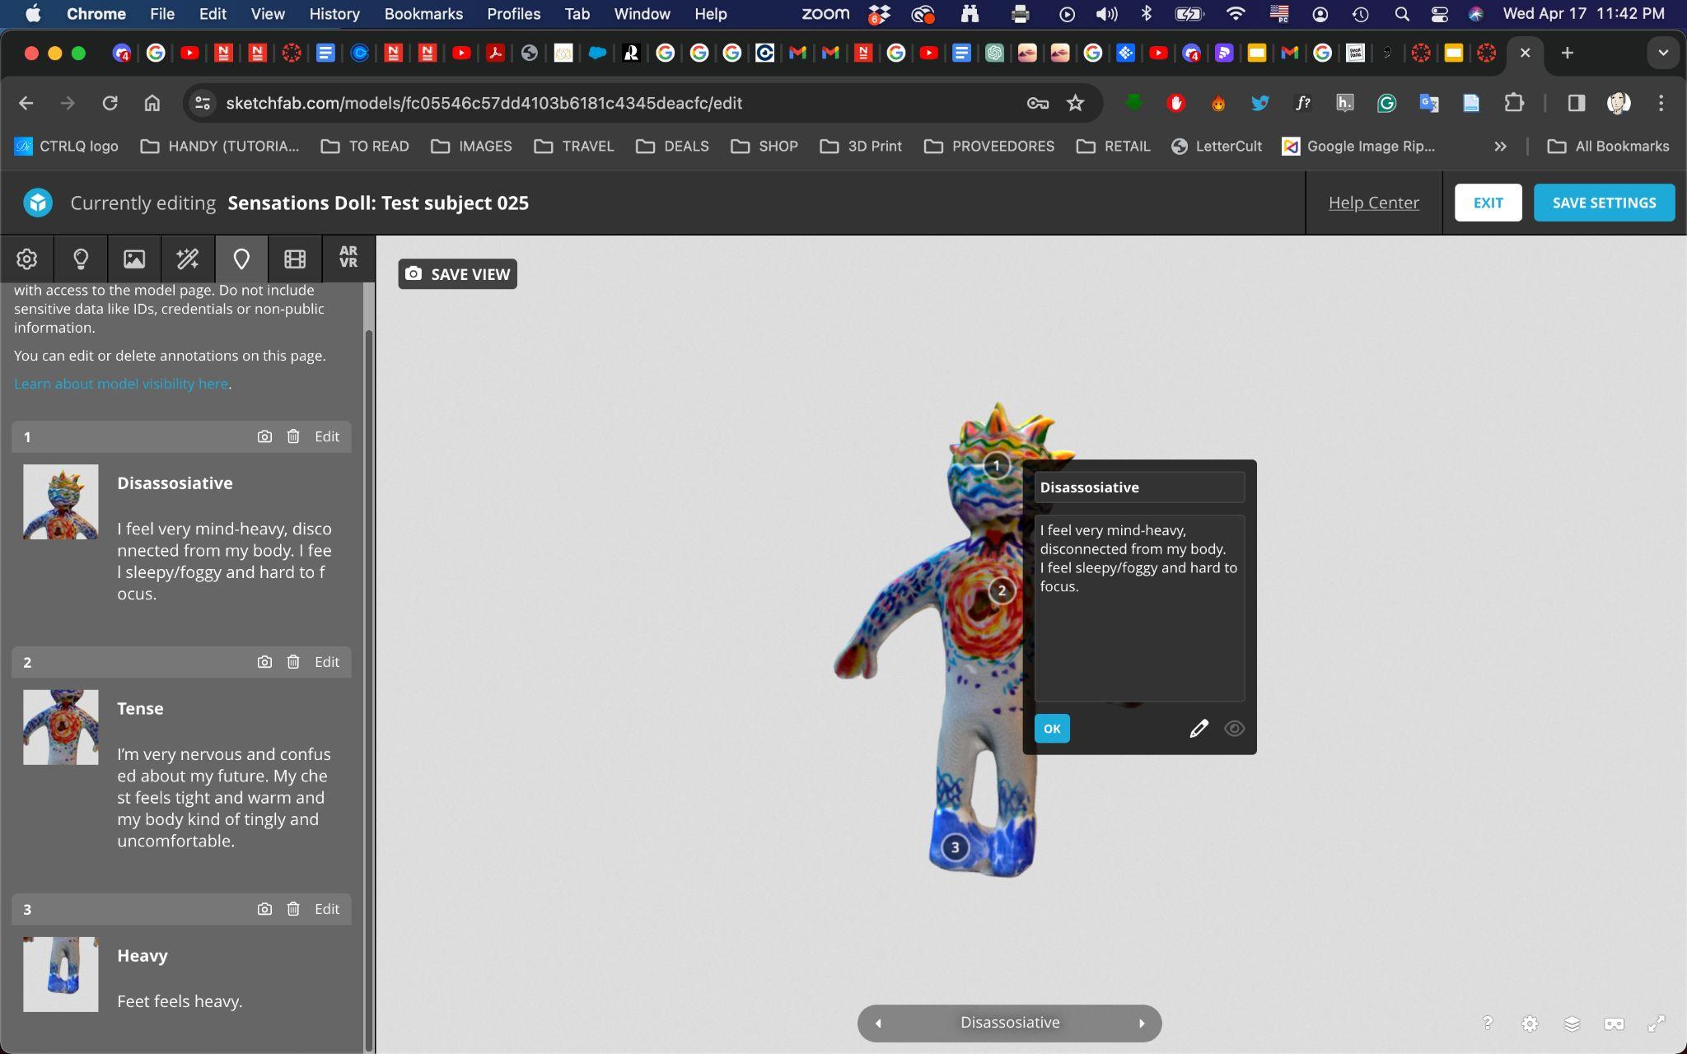Open Learn about model visibility link
The height and width of the screenshot is (1054, 1687).
coord(121,384)
